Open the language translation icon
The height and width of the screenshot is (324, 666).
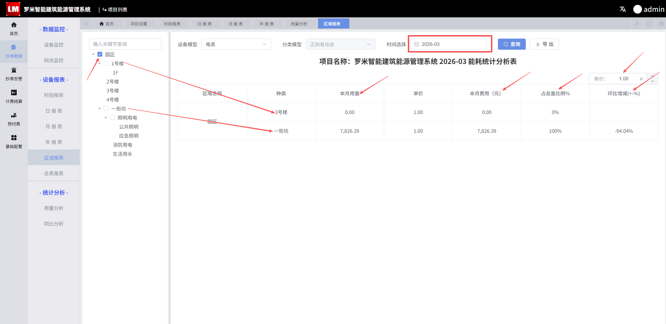[x=623, y=9]
